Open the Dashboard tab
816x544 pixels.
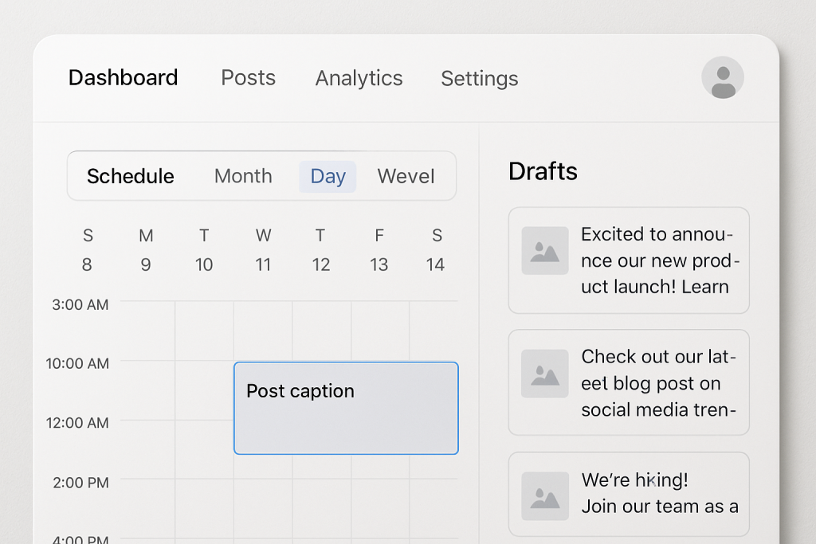124,77
